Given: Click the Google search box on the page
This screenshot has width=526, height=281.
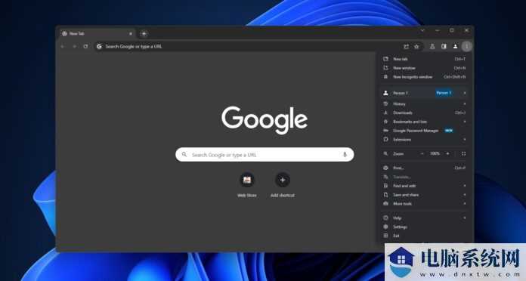Looking at the screenshot, I should 265,155.
